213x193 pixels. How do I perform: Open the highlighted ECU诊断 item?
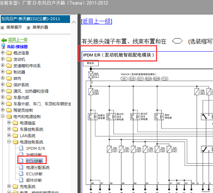[34, 161]
